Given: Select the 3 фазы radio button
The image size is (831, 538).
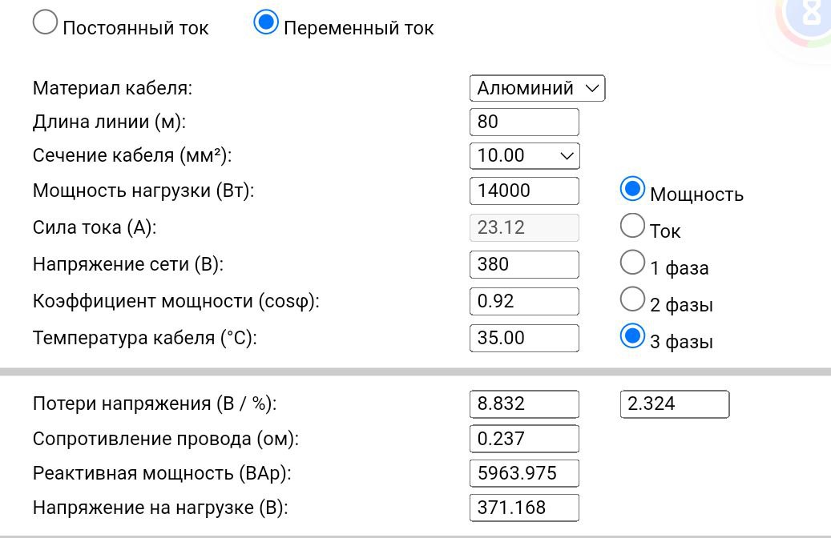Looking at the screenshot, I should 632,336.
